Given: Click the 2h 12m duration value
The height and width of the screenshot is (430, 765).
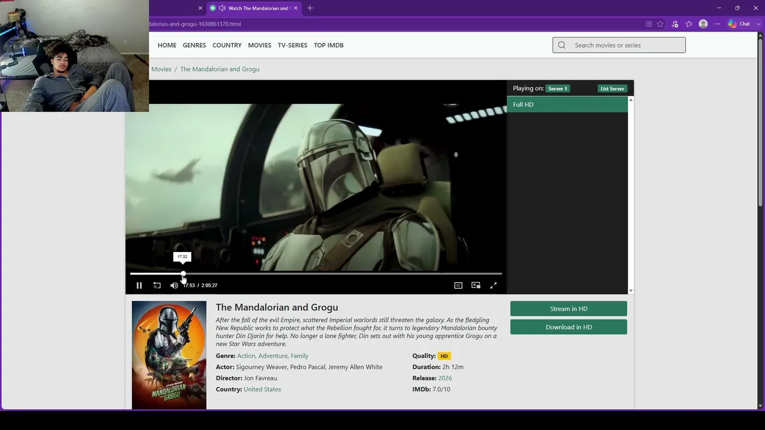Looking at the screenshot, I should coord(453,367).
